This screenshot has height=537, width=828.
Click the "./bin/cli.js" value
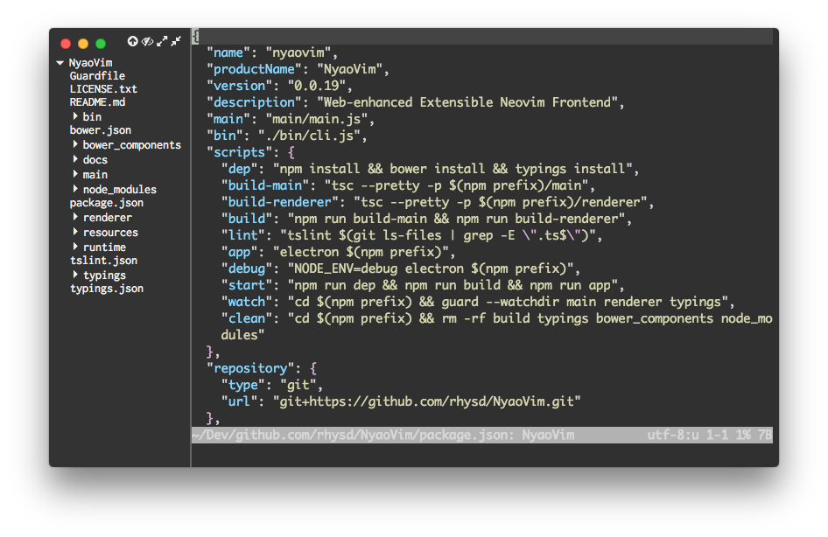point(309,136)
